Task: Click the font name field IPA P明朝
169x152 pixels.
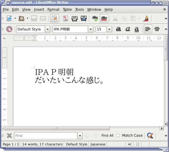Action: tap(70, 29)
